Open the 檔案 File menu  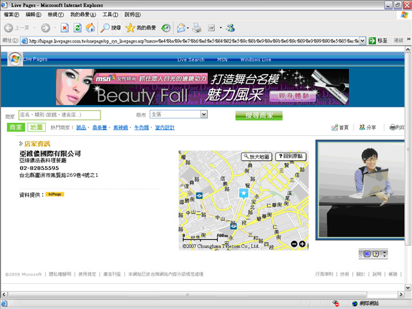coord(12,15)
